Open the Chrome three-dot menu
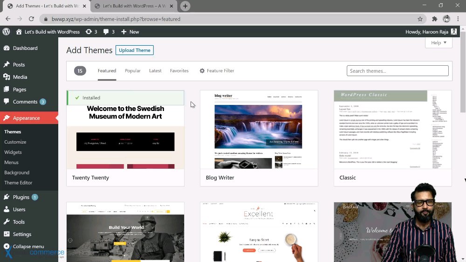 click(458, 19)
